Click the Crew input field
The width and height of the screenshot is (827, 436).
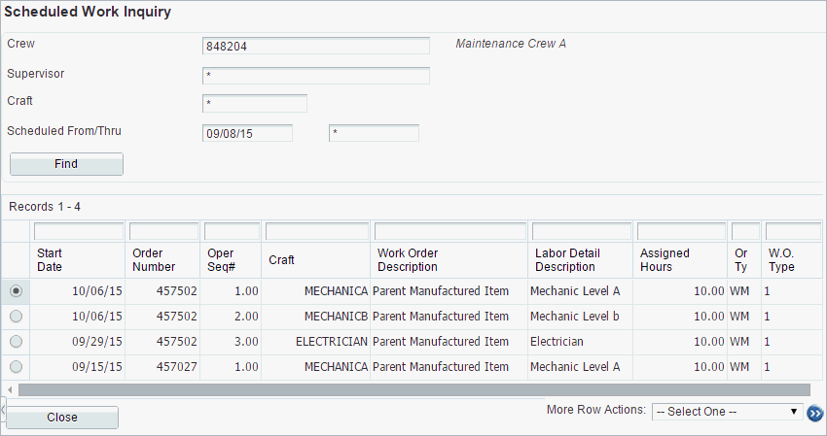(x=316, y=46)
